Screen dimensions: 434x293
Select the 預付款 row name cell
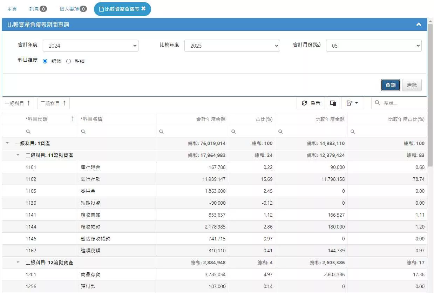(x=117, y=286)
